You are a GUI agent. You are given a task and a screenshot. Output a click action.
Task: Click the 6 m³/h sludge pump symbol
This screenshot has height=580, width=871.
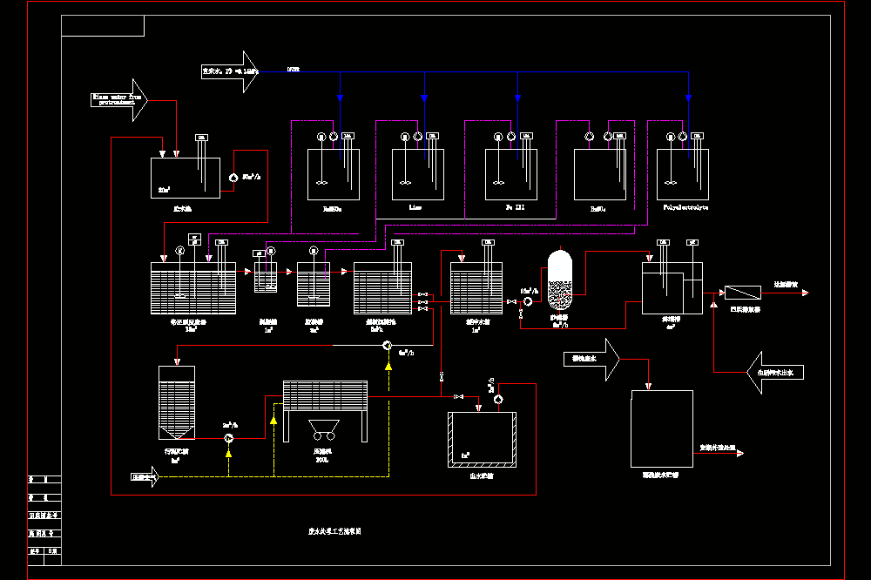click(x=388, y=346)
